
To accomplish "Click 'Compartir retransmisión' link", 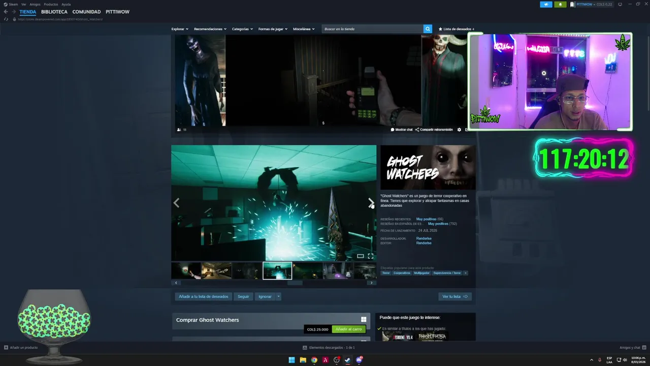I will [434, 130].
